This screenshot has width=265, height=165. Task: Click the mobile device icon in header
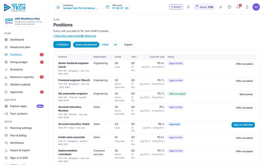point(247,7)
